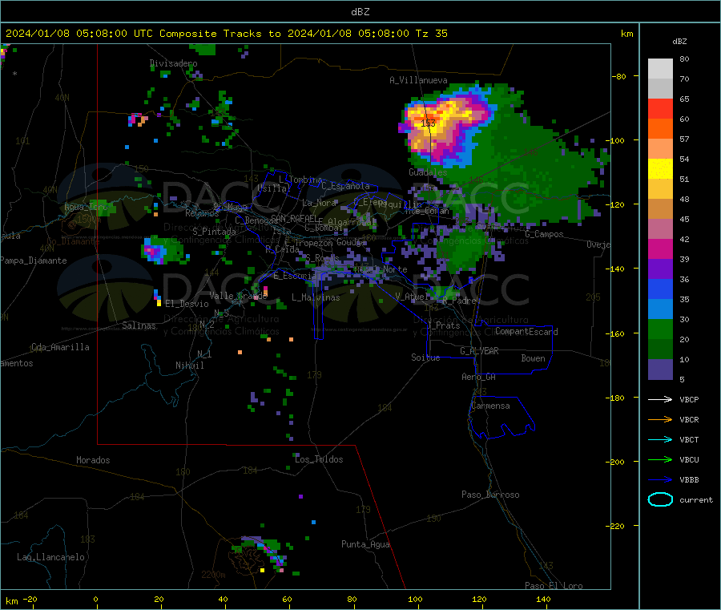Click the VBCP legend label
The width and height of the screenshot is (721, 610).
point(689,399)
